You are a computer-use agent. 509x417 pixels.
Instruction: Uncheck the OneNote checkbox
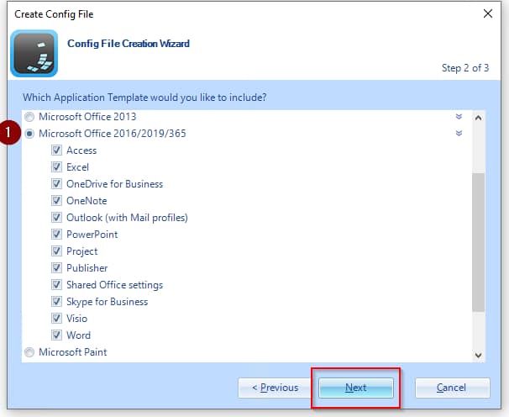point(56,201)
